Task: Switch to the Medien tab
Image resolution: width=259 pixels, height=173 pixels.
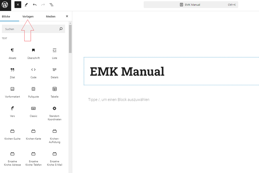Action: pyautogui.click(x=51, y=17)
